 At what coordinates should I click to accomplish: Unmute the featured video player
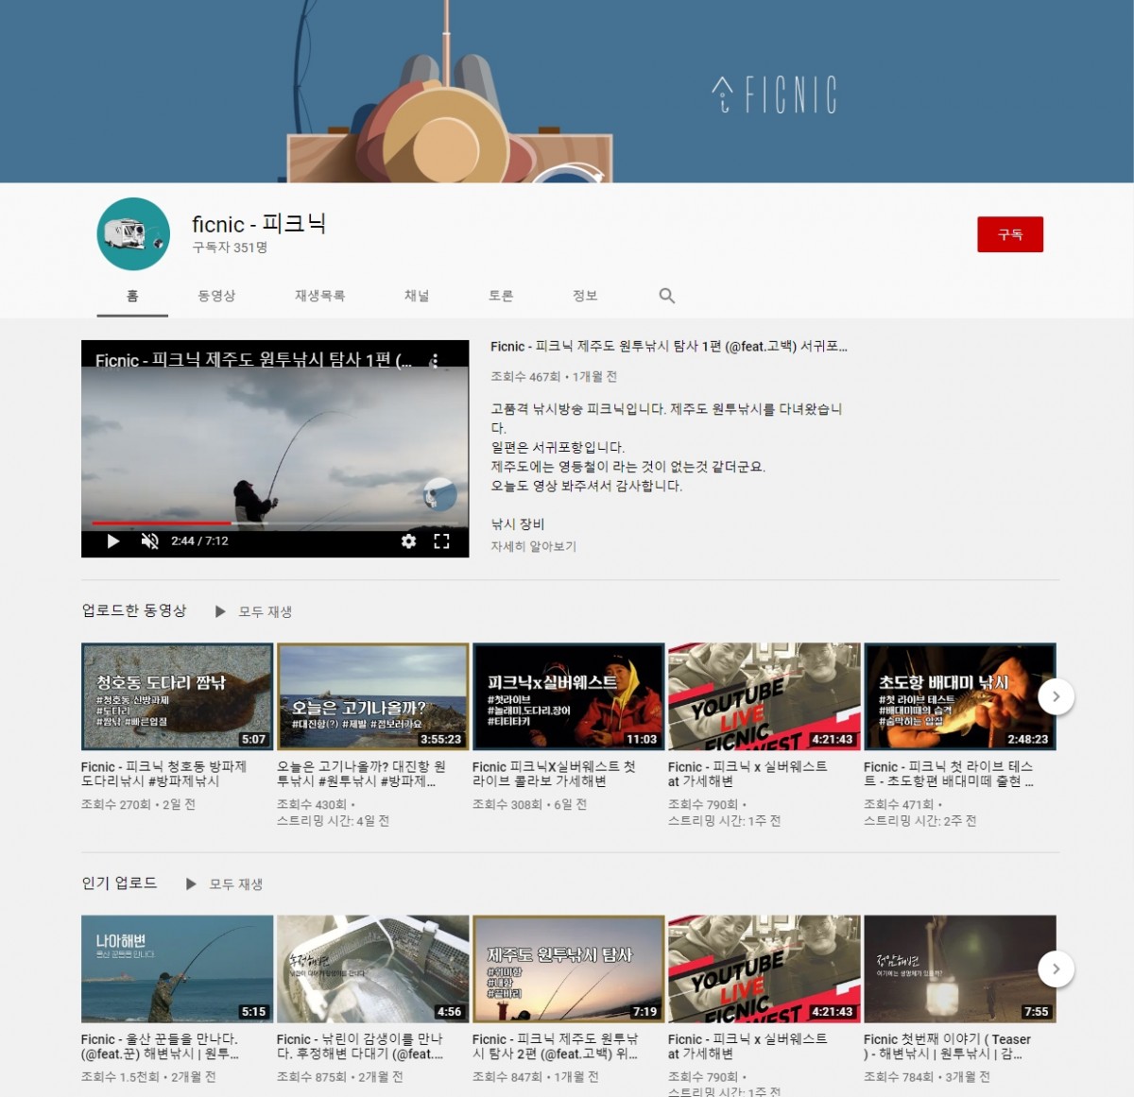coord(149,541)
